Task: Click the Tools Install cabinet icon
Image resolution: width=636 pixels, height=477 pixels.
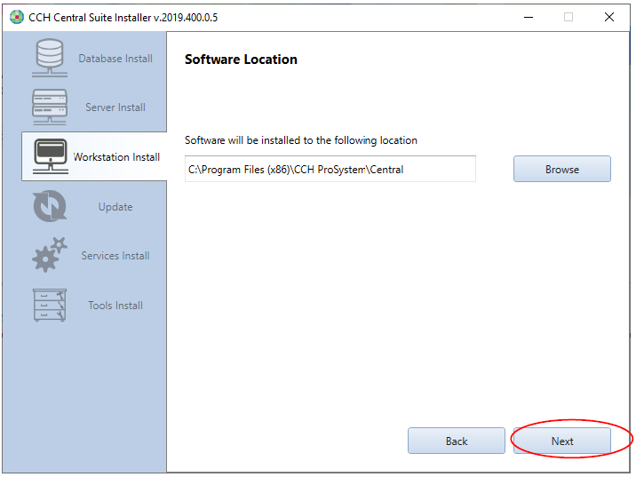Action: [x=50, y=305]
